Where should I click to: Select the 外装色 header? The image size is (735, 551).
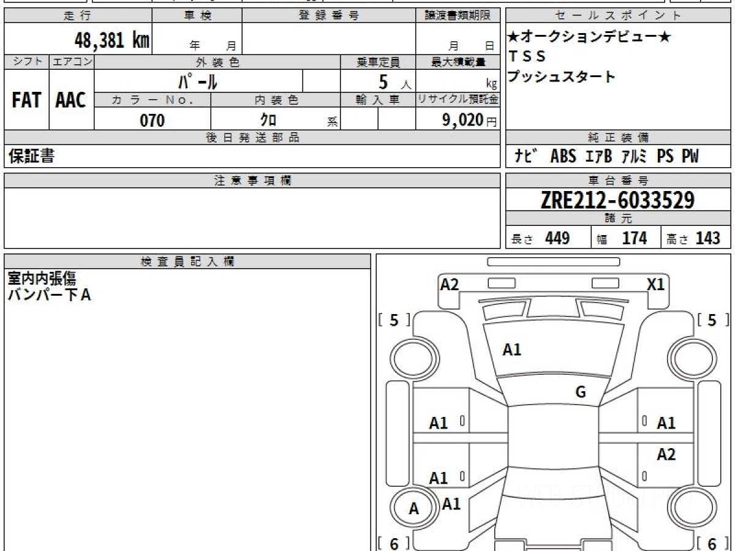pyautogui.click(x=217, y=62)
